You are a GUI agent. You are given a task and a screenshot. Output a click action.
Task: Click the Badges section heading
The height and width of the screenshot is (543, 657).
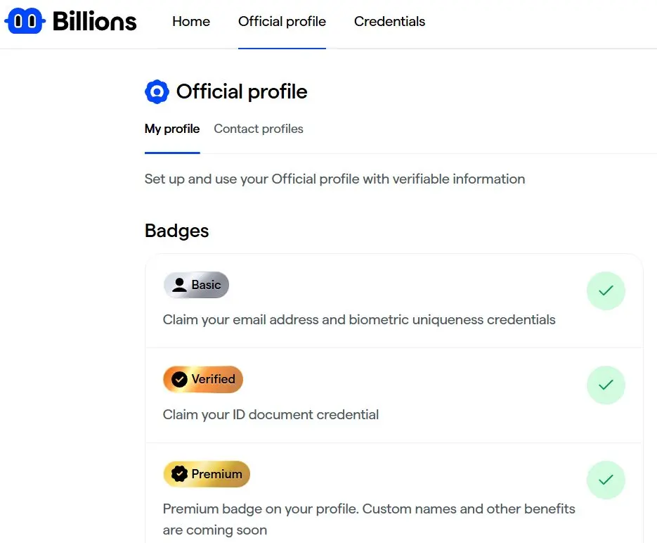(x=176, y=231)
